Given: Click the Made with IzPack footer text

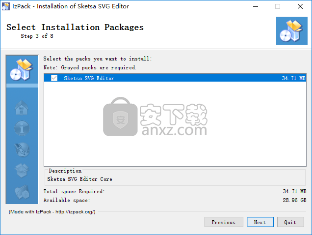Looking at the screenshot, I should (x=52, y=212).
